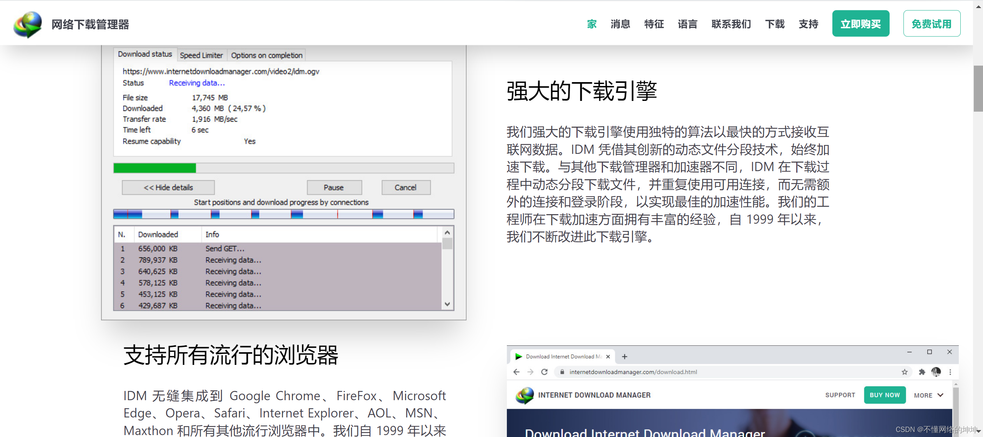This screenshot has height=437, width=983.
Task: Click the new tab plus icon
Action: click(625, 356)
